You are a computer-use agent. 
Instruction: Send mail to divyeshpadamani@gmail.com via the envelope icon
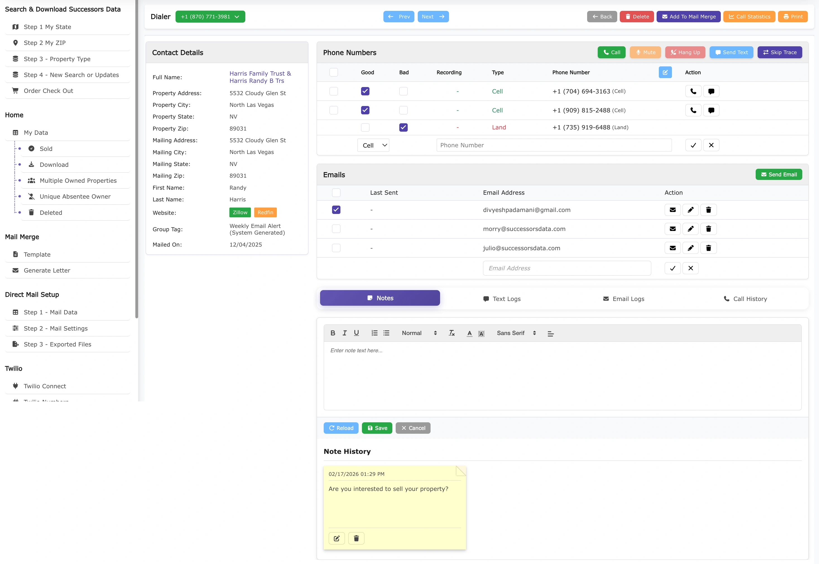[672, 210]
